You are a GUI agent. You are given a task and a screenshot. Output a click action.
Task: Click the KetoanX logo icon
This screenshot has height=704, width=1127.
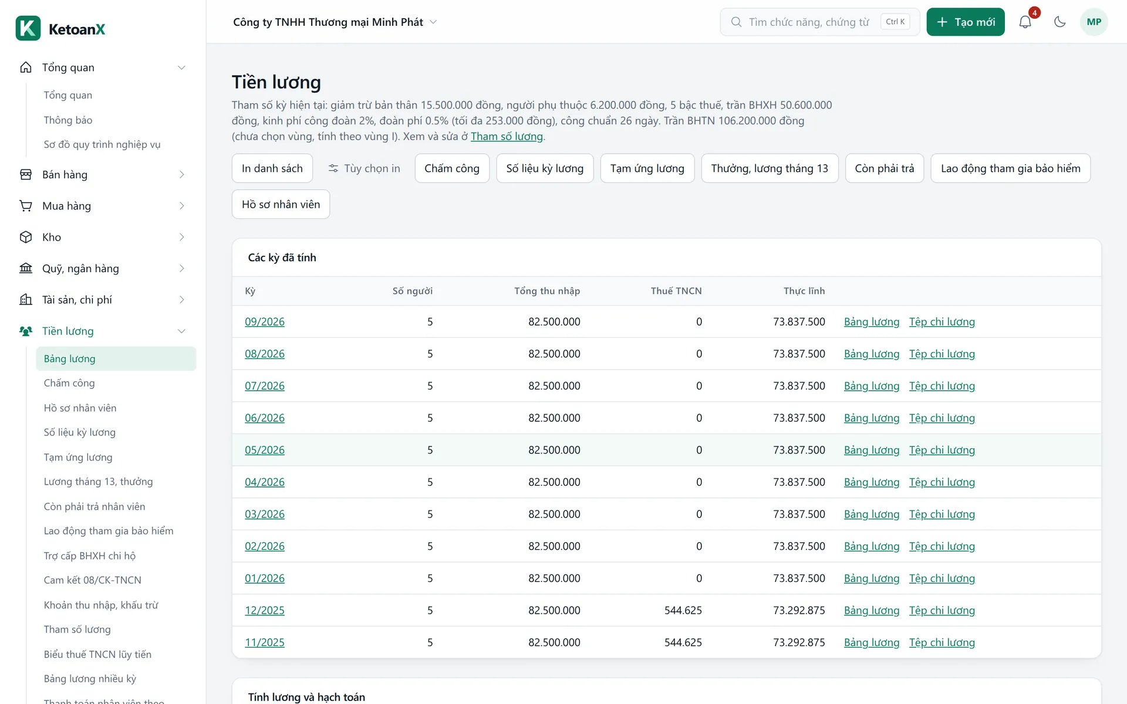coord(28,28)
